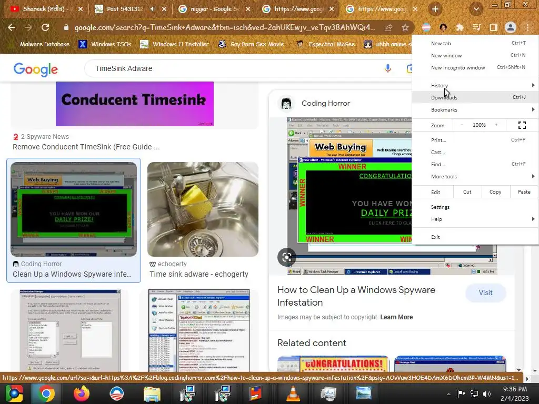Click the Visit button
Screen dimensions: 539x404
click(x=485, y=292)
